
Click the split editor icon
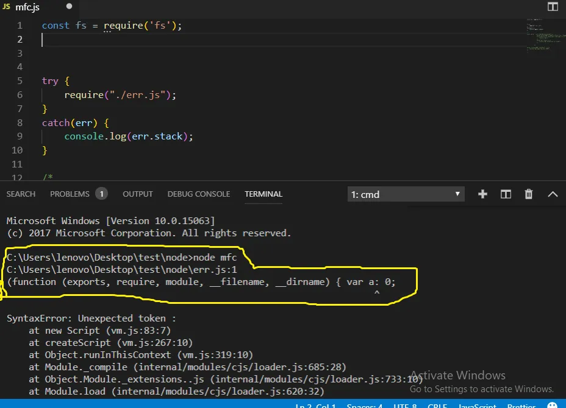[x=553, y=7]
